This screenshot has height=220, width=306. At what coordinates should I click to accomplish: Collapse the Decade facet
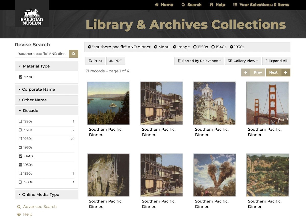click(46, 111)
